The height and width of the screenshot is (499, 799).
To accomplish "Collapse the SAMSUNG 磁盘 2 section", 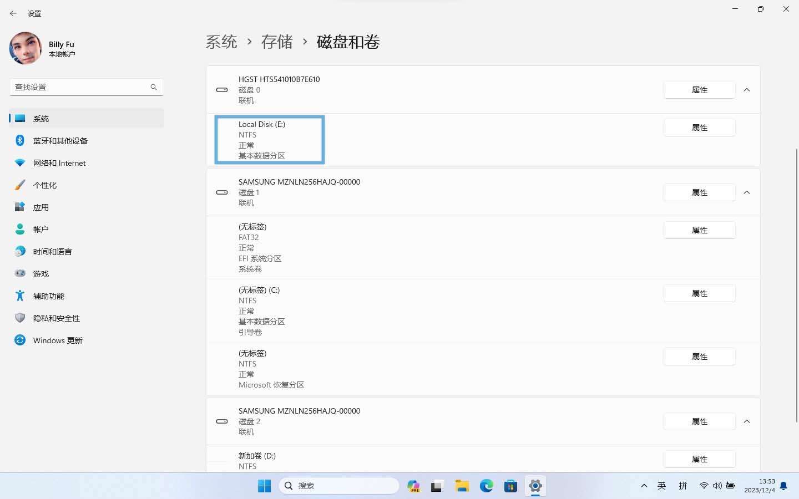I will click(x=747, y=421).
